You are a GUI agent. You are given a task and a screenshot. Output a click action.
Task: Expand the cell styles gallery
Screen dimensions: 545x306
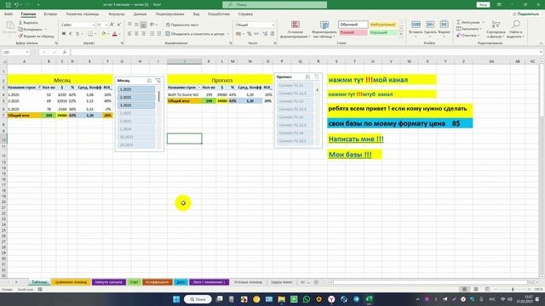(401, 34)
